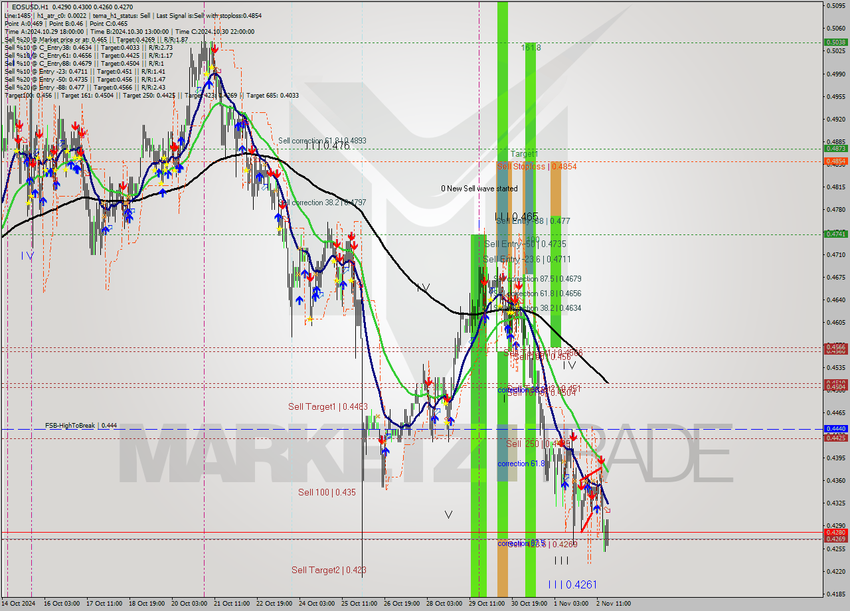
Task: Click the red 0.4425 price tag
Action: (x=835, y=438)
